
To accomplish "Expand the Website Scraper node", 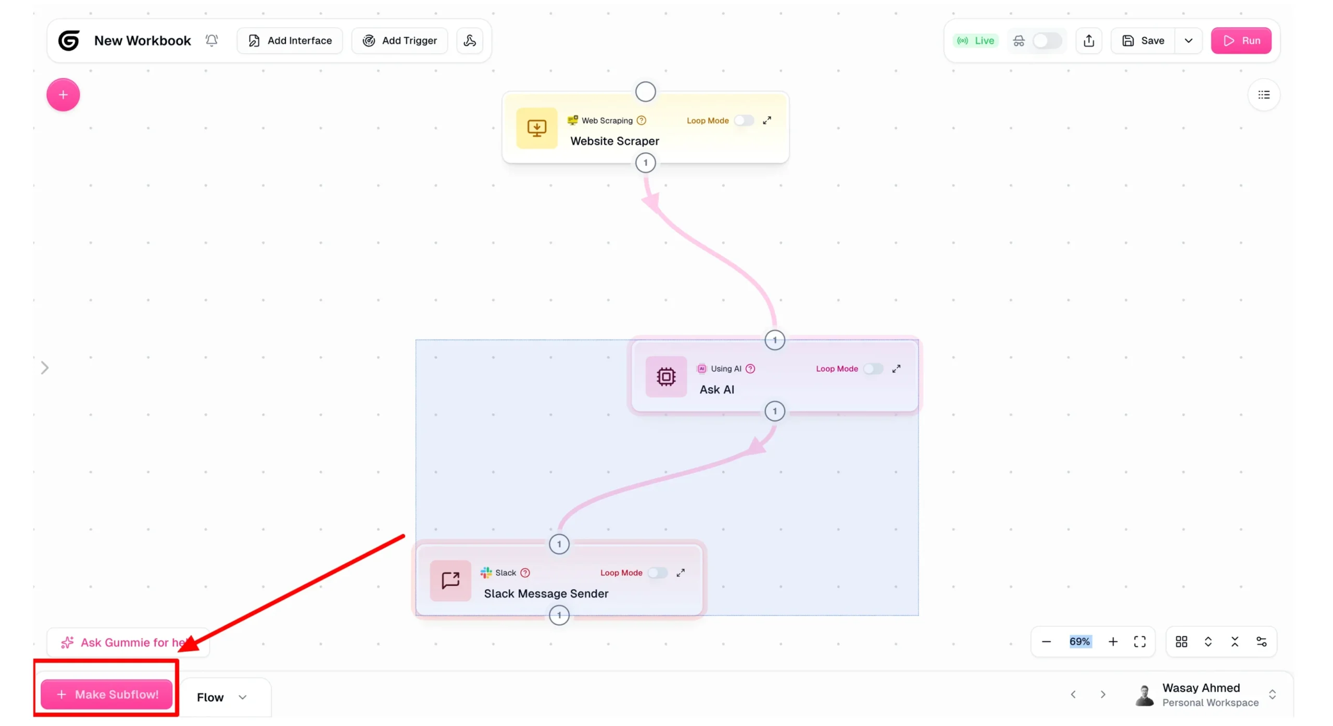I will pyautogui.click(x=767, y=120).
